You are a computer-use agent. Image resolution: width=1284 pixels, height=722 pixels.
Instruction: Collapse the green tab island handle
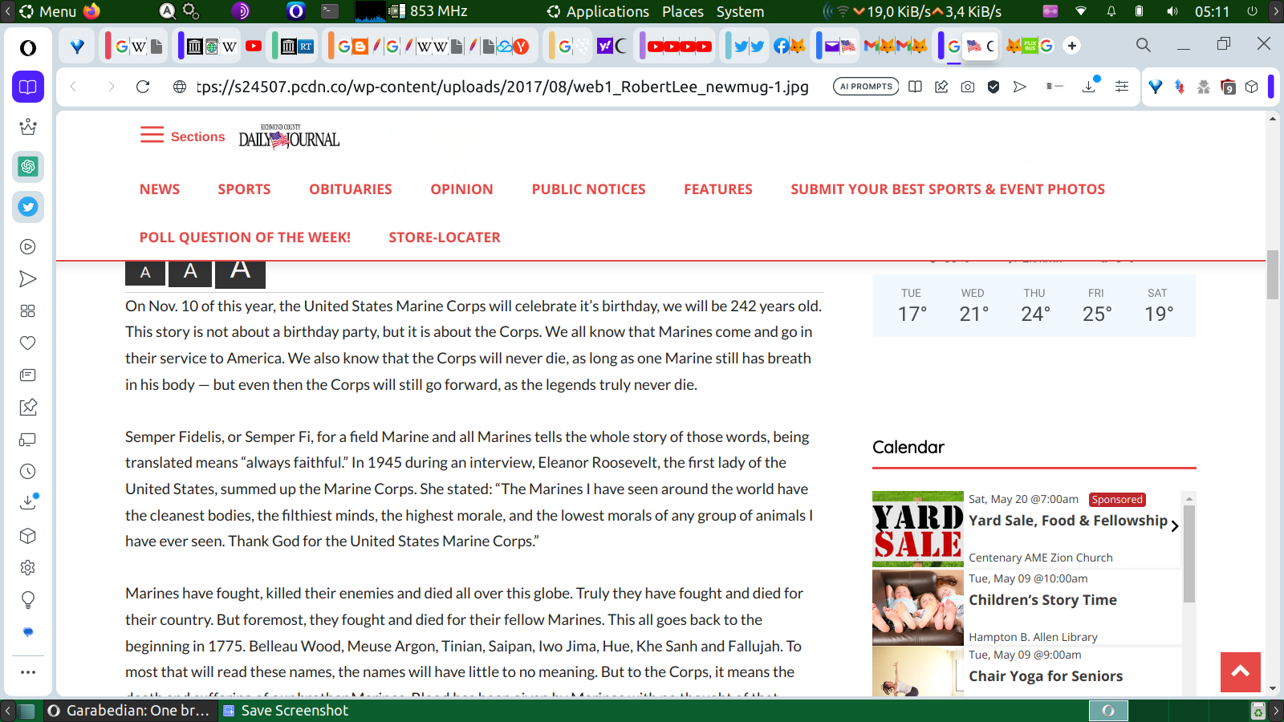point(275,46)
